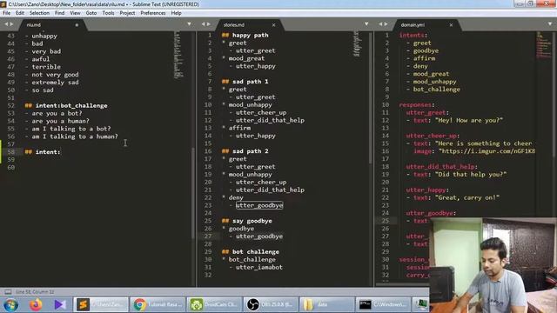This screenshot has width=557, height=313.
Task: Open Visual Studio from the taskbar
Action: point(60,305)
